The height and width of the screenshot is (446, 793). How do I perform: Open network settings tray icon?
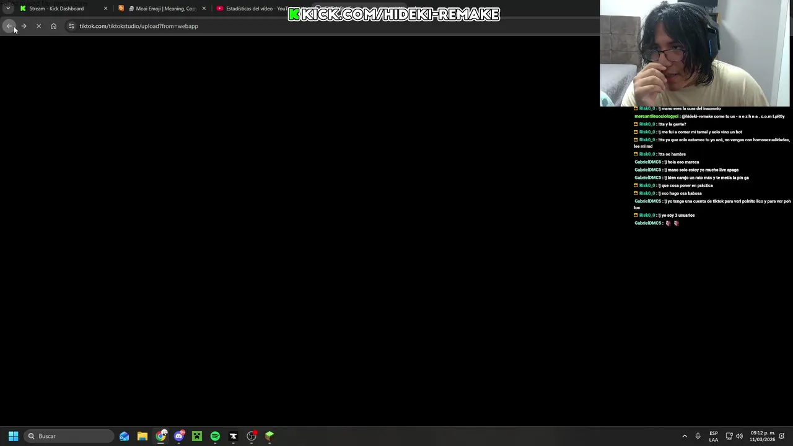(729, 436)
